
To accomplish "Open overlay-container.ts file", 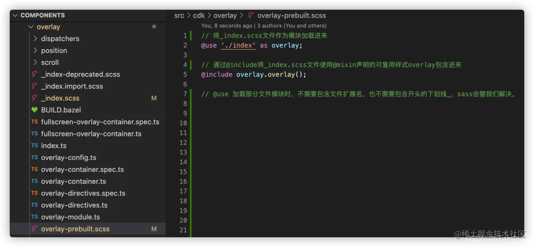I will click(x=73, y=181).
